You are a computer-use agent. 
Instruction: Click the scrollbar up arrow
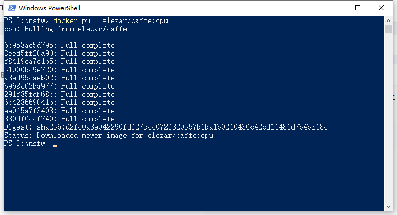(x=388, y=20)
